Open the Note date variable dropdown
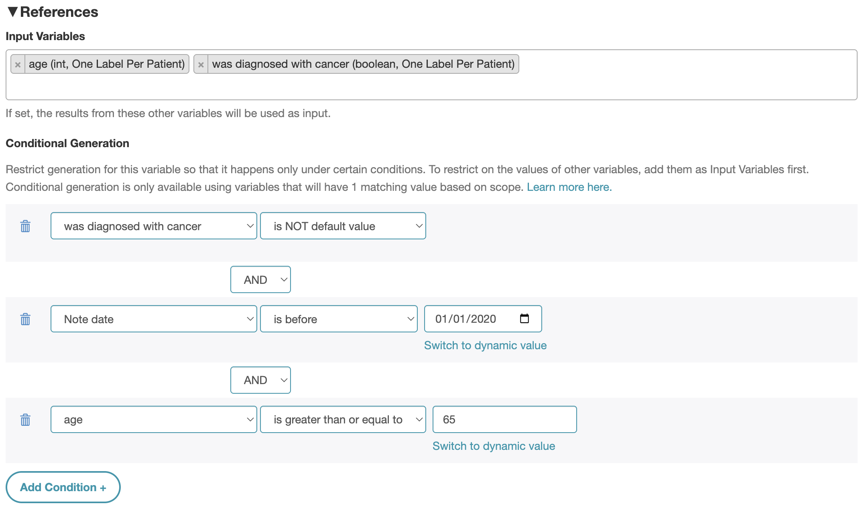Screen dimensions: 866x510 click(154, 319)
